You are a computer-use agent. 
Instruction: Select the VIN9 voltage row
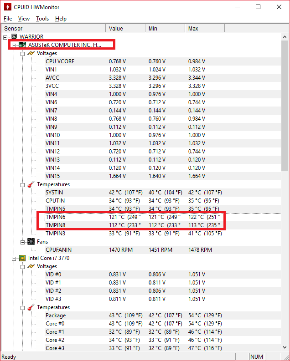click(163, 127)
